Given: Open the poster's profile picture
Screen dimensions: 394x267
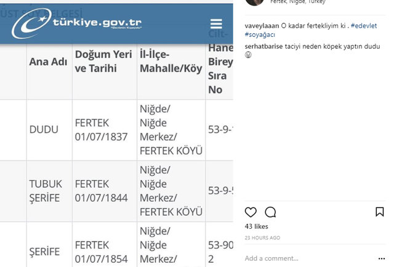Looking at the screenshot, I should [255, 2].
